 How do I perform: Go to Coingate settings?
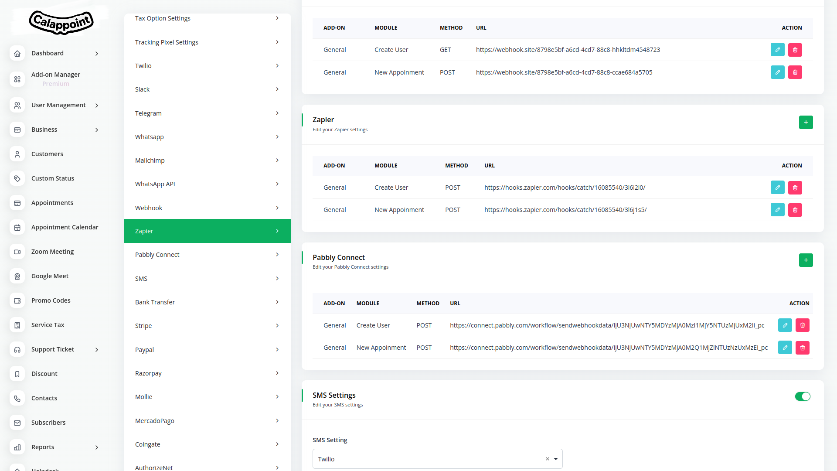[208, 444]
